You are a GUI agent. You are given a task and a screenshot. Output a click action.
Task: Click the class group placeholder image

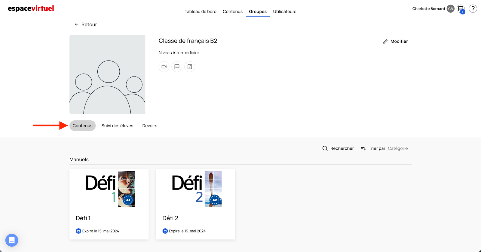click(107, 74)
